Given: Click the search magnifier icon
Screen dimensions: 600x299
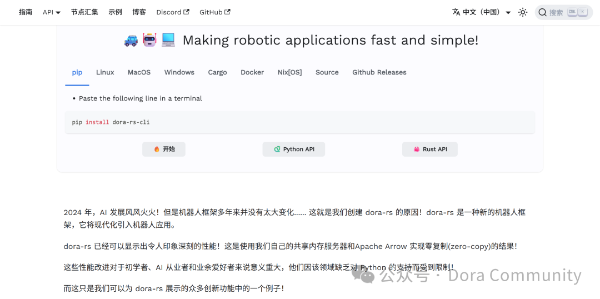Looking at the screenshot, I should [x=542, y=12].
